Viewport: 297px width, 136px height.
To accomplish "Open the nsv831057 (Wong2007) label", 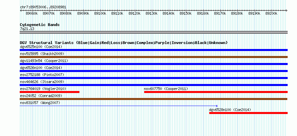I will (x=40, y=103).
